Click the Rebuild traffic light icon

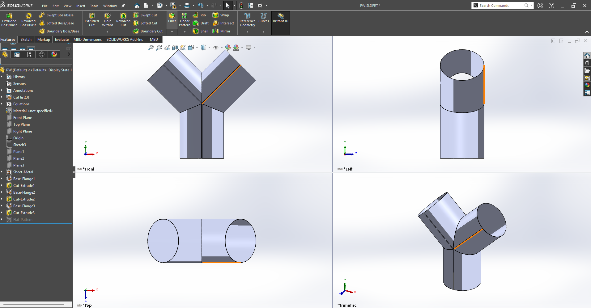coord(241,6)
